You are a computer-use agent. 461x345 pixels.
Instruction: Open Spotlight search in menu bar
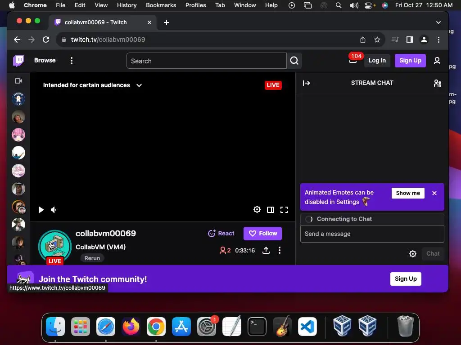click(339, 5)
